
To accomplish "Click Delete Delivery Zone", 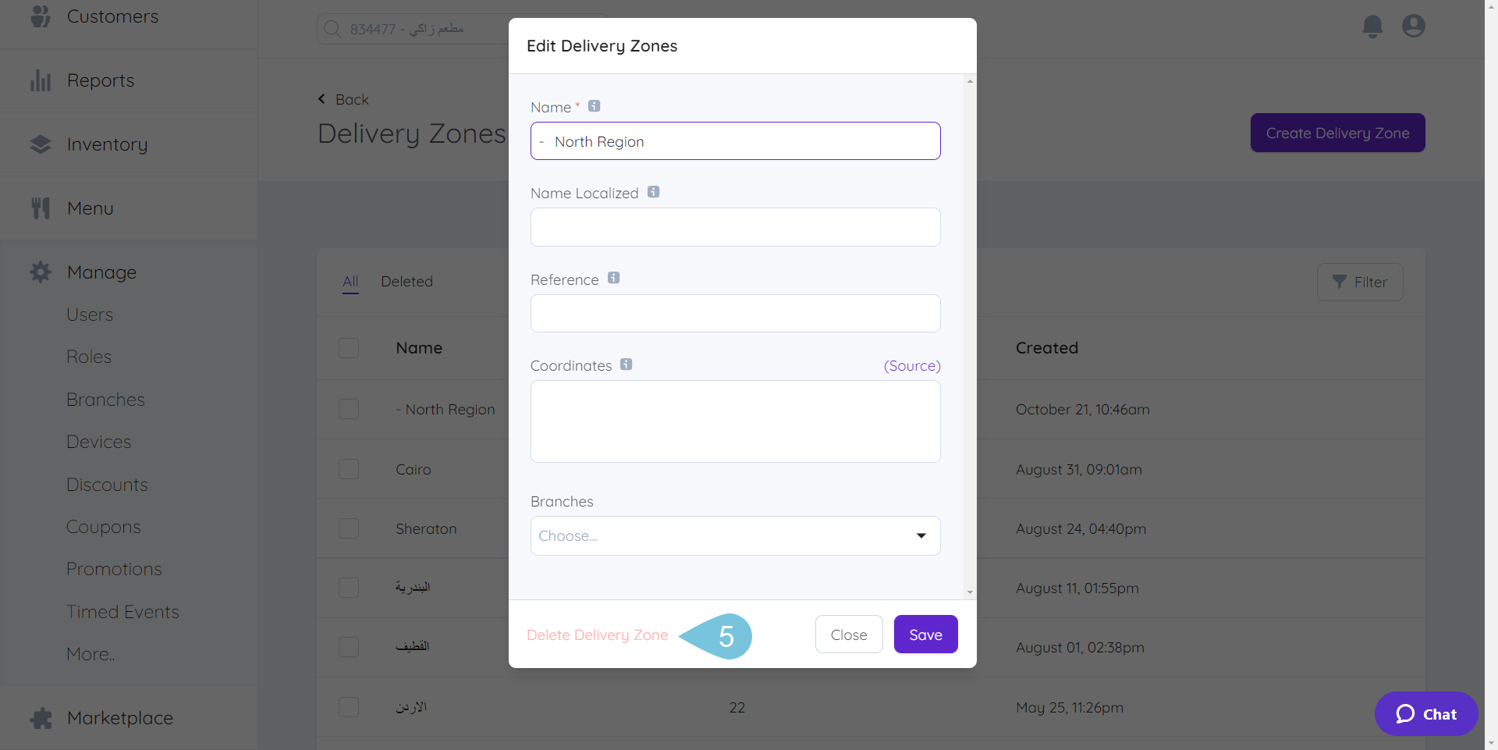I will click(597, 634).
